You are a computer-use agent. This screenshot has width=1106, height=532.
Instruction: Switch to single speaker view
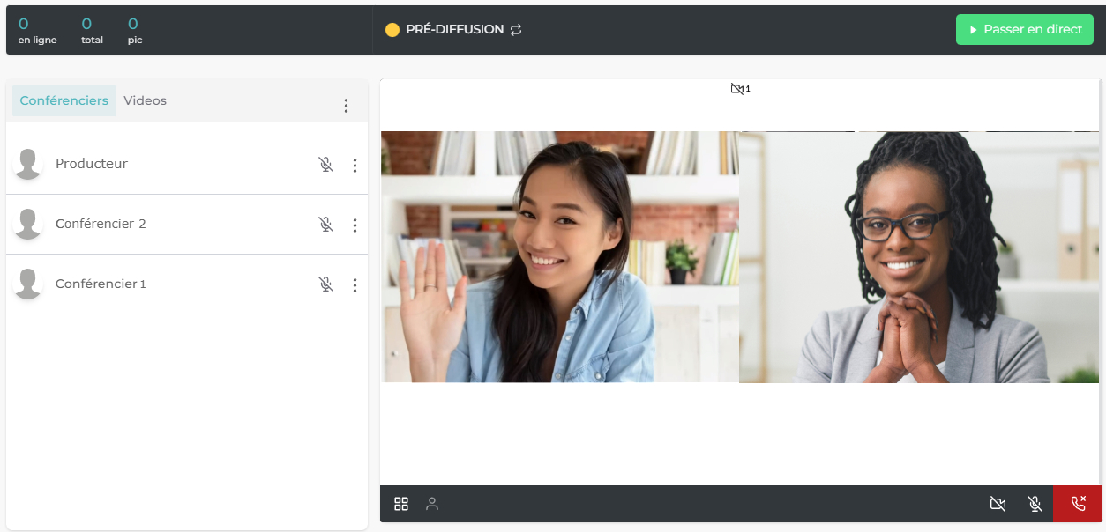click(x=432, y=504)
